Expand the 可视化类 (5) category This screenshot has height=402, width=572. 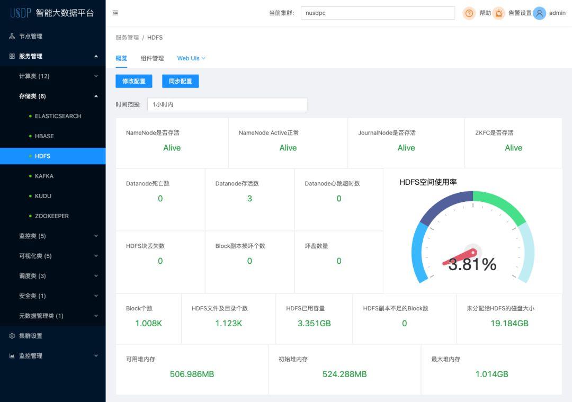pyautogui.click(x=53, y=256)
